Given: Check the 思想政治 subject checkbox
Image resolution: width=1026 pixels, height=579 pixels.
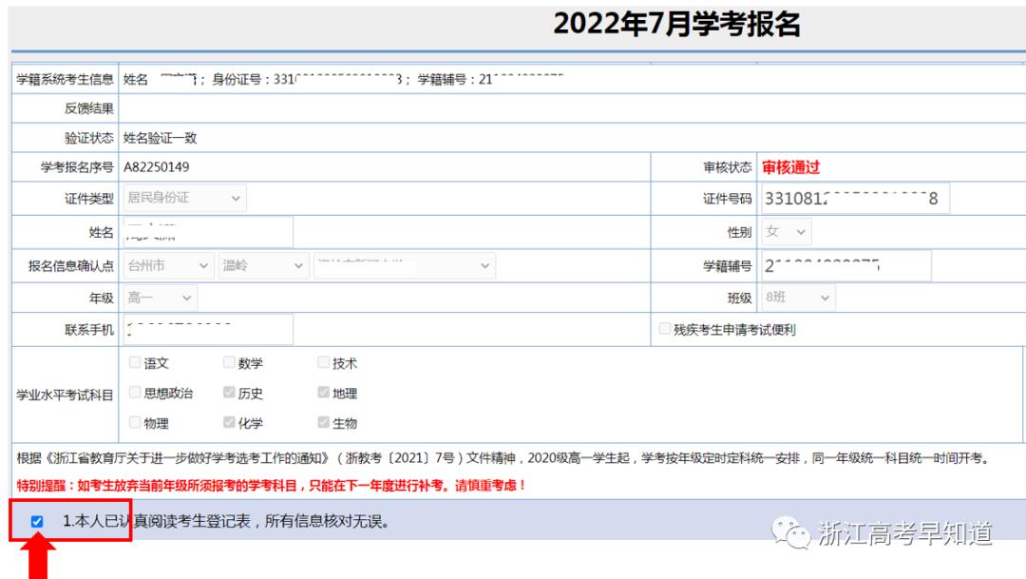Looking at the screenshot, I should [x=134, y=393].
